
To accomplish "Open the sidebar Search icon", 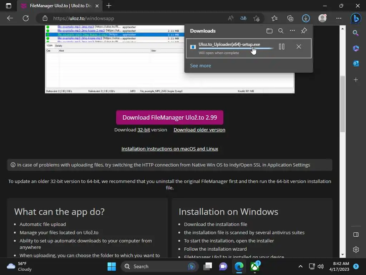I will point(356,33).
